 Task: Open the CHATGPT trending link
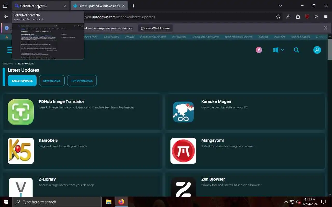click(x=280, y=37)
